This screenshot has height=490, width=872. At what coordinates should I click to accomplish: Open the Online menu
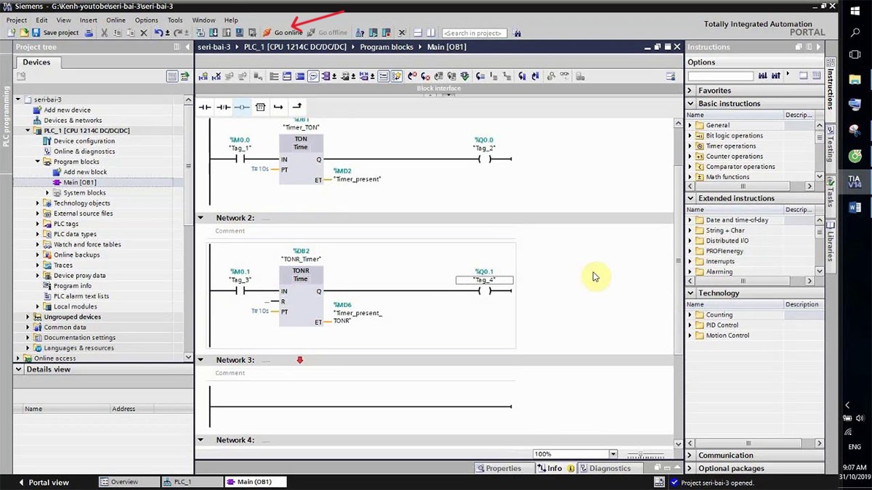click(116, 20)
